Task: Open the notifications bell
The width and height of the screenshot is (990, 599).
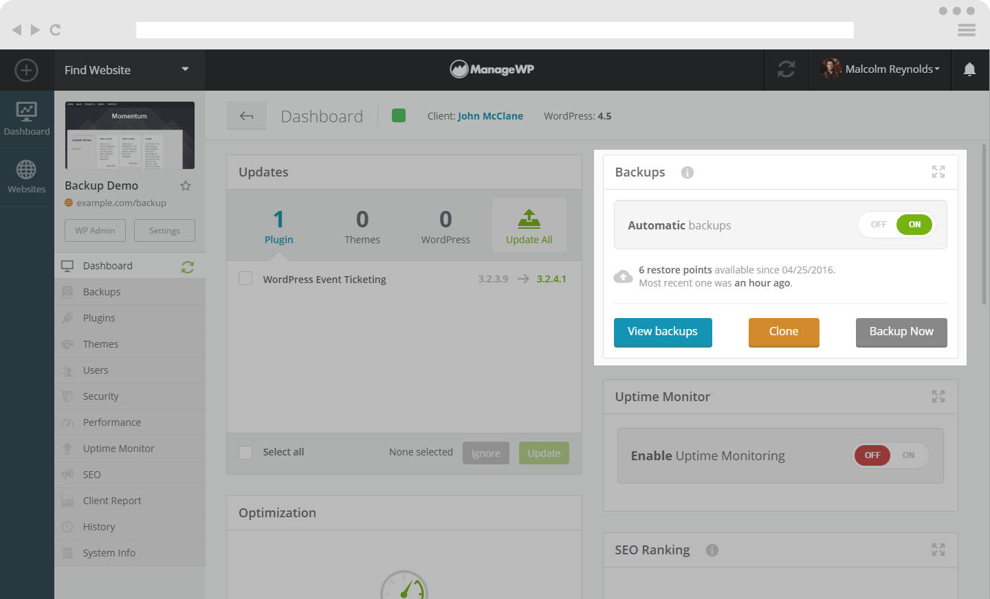Action: [969, 69]
